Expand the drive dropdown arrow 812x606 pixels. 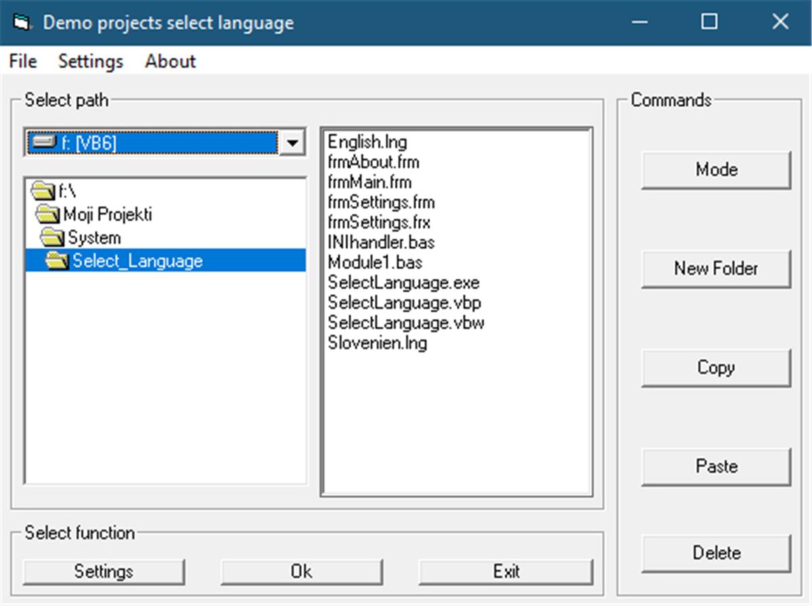tap(292, 143)
